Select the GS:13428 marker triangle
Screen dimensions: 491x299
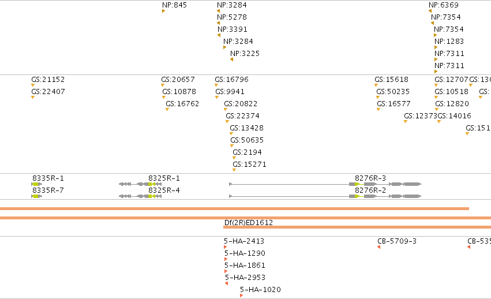(231, 134)
